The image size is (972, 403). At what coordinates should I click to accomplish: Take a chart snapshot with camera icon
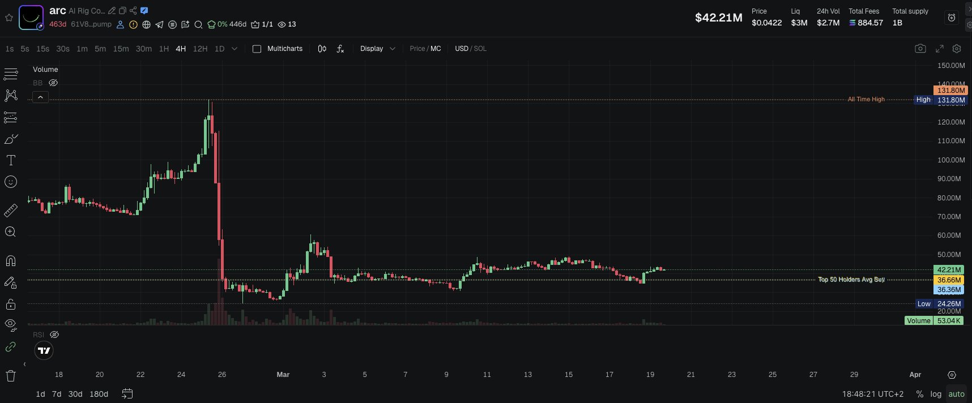(x=920, y=49)
